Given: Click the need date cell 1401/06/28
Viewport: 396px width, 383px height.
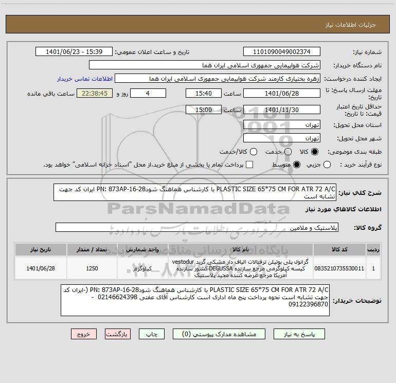Looking at the screenshot, I should pyautogui.click(x=41, y=268).
